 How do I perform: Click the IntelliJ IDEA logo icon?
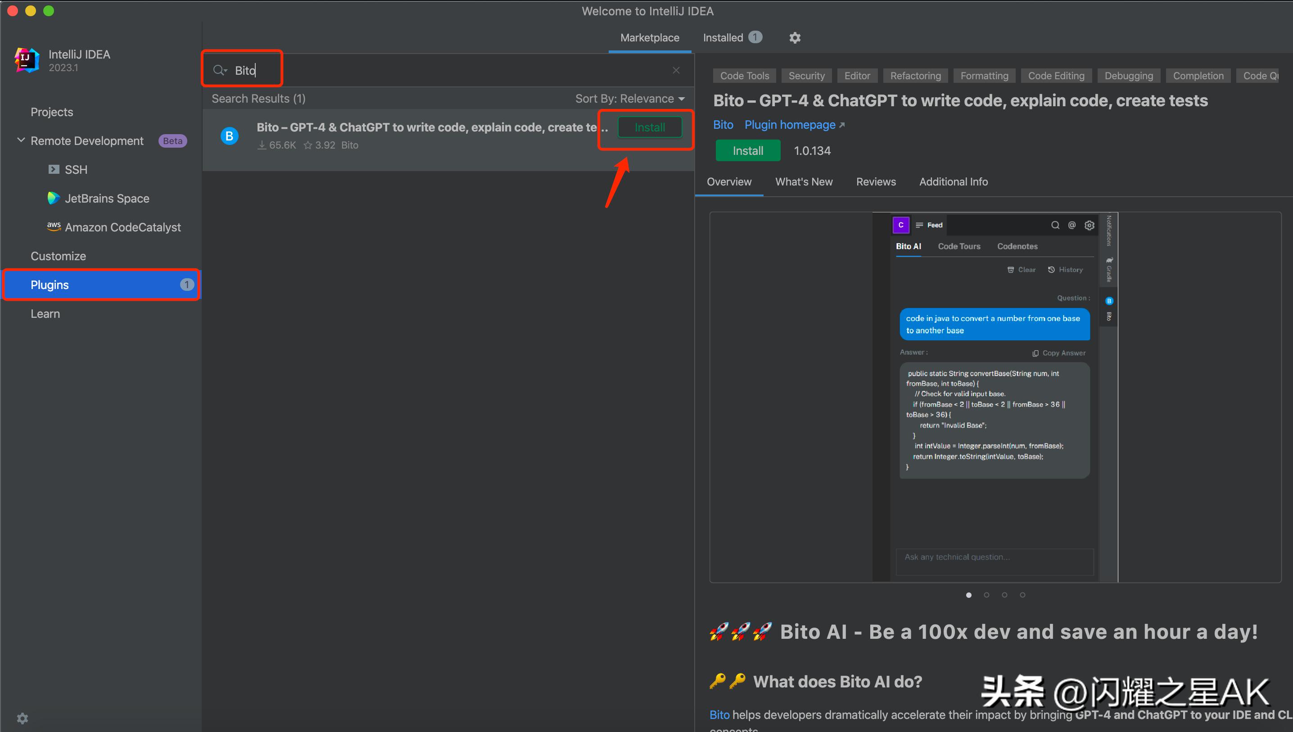(27, 60)
